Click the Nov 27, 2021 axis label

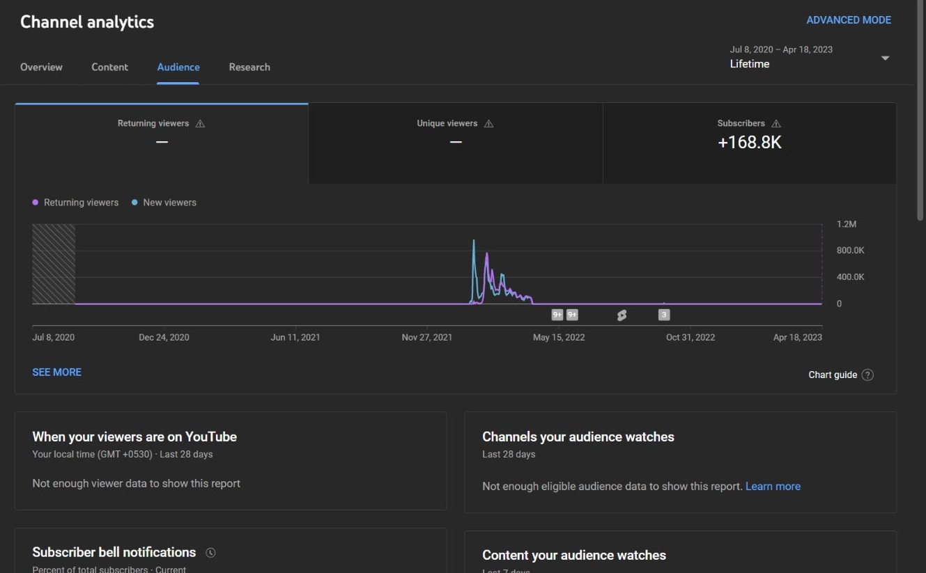[427, 338]
